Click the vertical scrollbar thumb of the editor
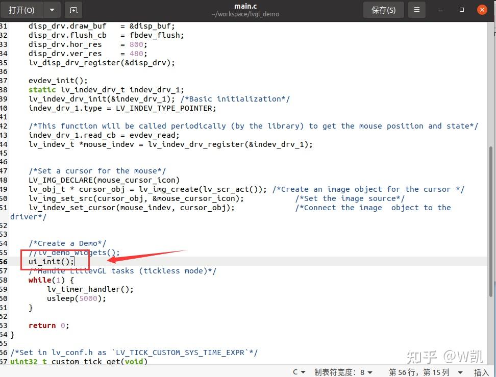 tap(490, 221)
